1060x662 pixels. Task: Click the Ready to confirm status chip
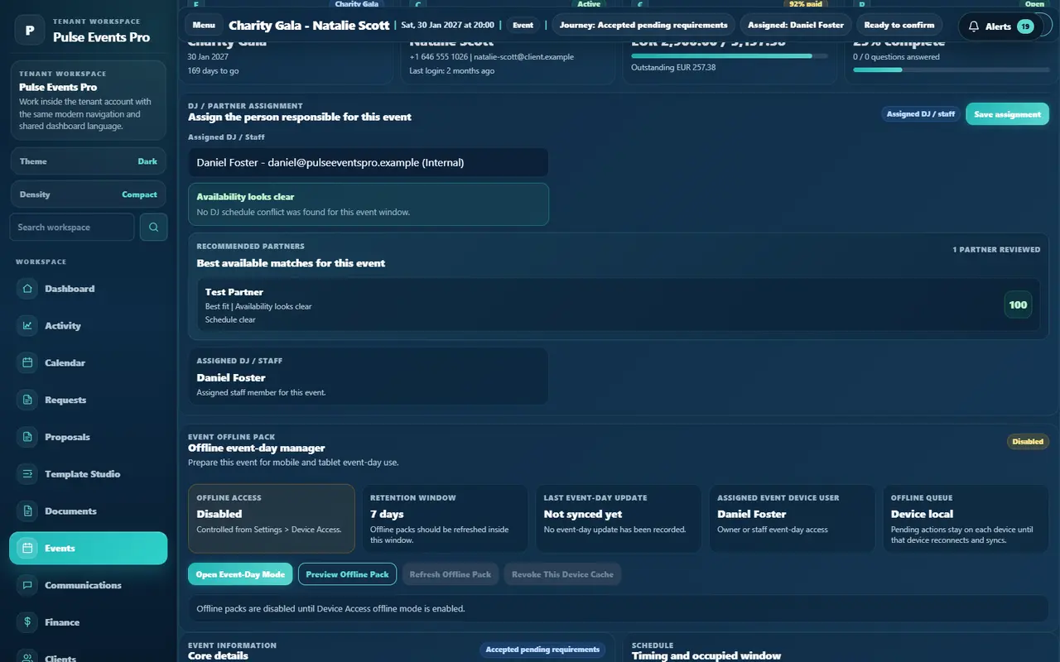click(x=899, y=25)
